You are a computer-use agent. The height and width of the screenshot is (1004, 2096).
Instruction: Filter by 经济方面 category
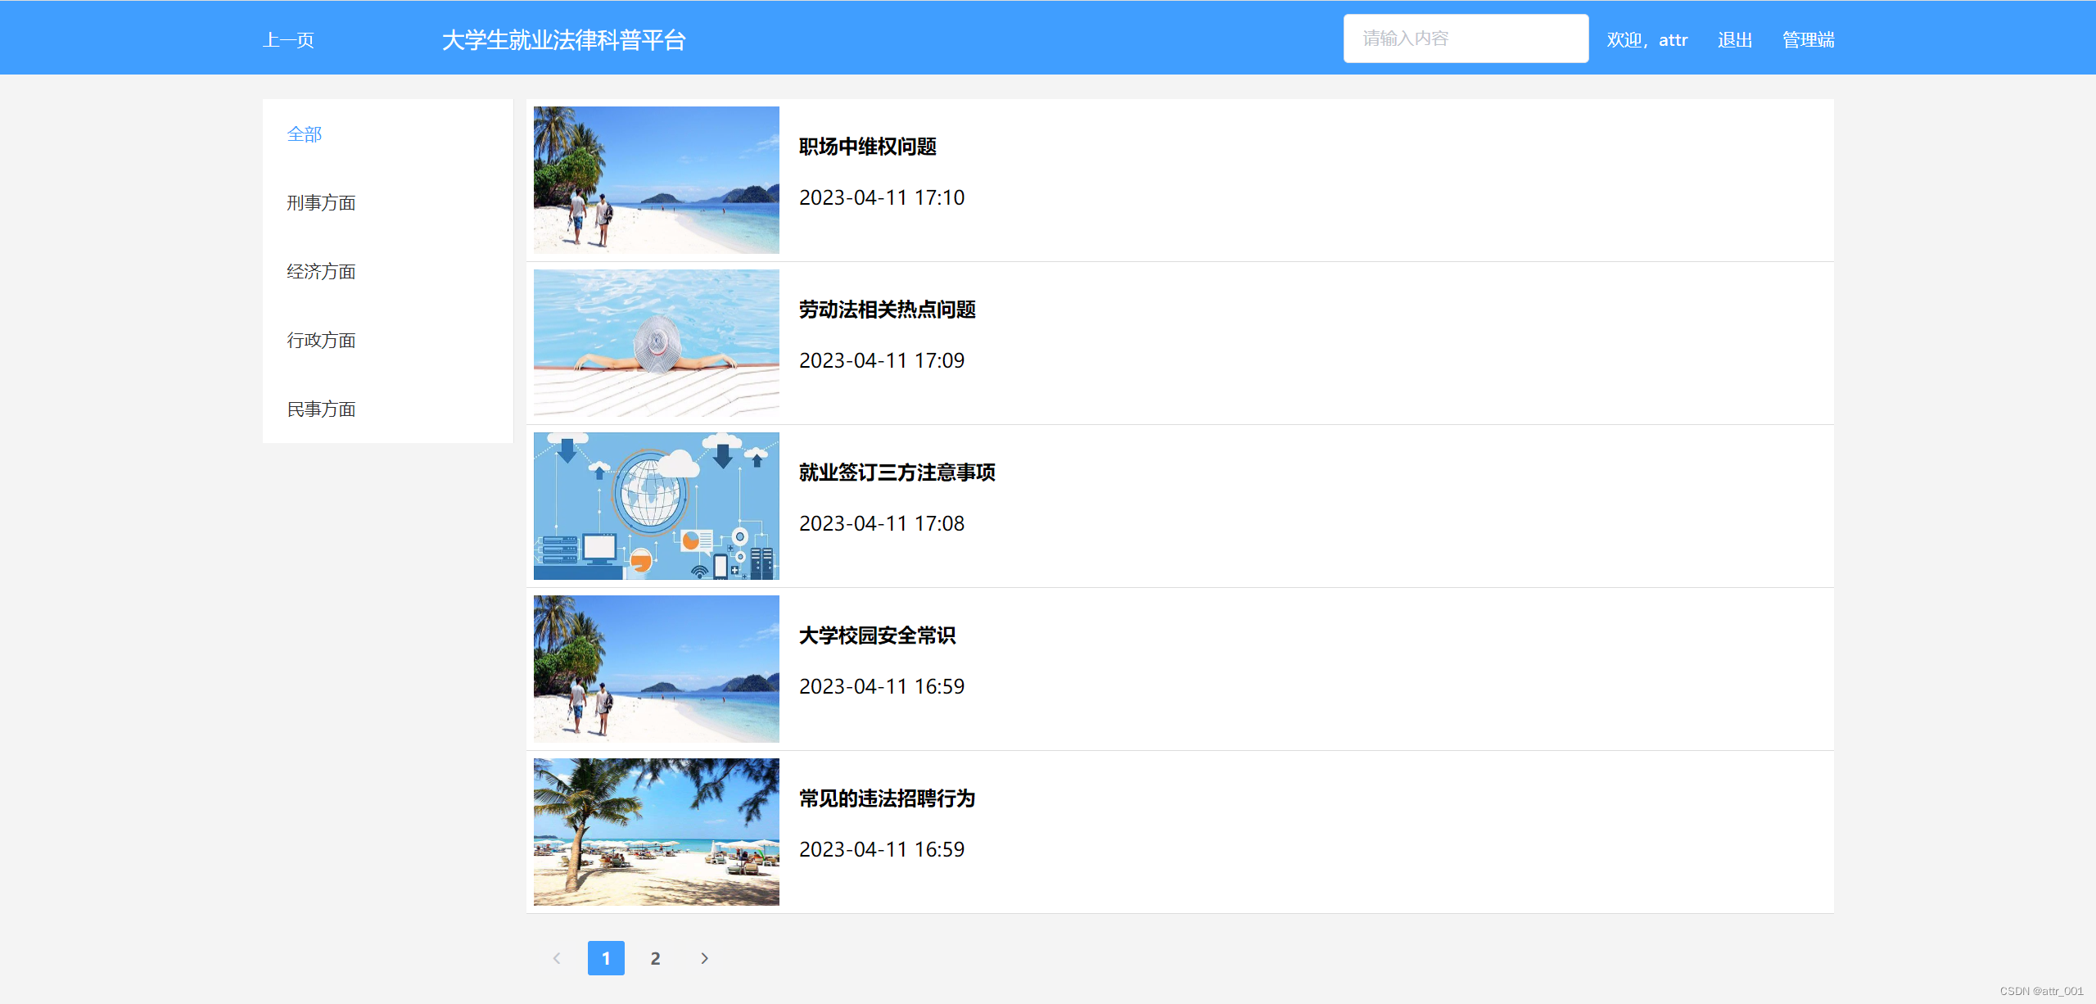pos(321,272)
